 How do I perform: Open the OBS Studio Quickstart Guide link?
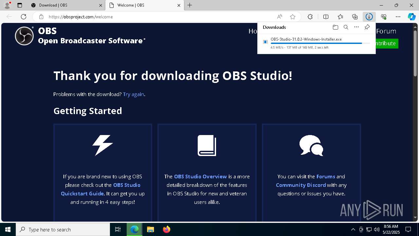101,189
